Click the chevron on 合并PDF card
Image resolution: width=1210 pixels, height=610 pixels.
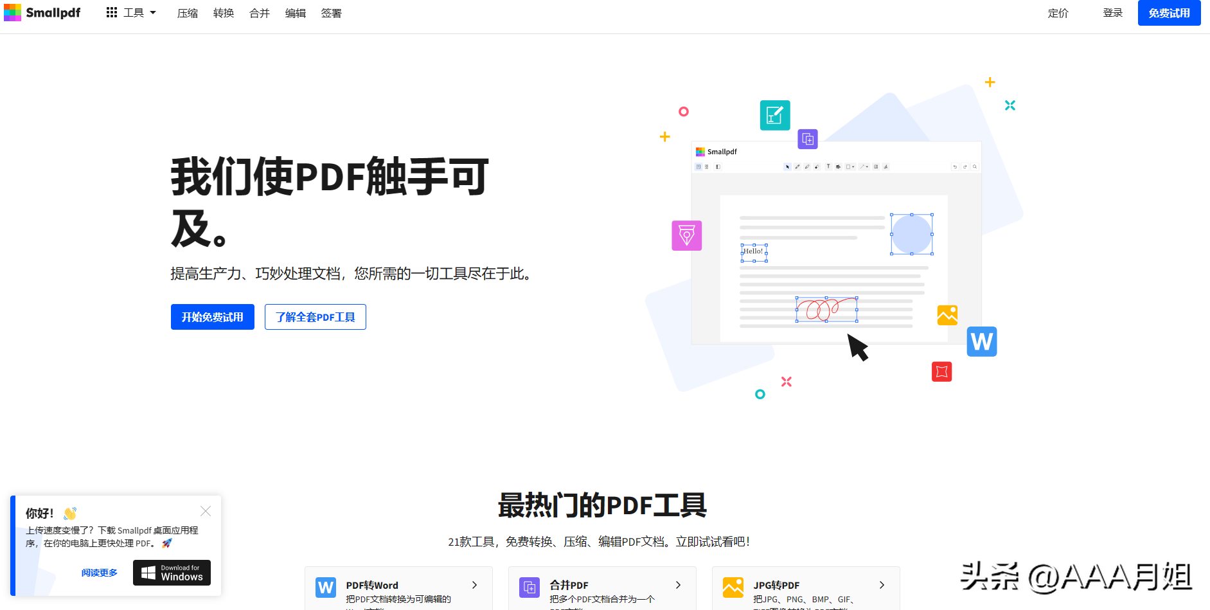click(x=678, y=585)
